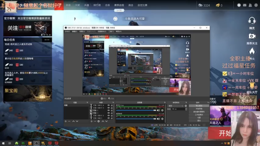Open the game's friends icon
Viewport: 260px width, 146px height.
[250, 5]
